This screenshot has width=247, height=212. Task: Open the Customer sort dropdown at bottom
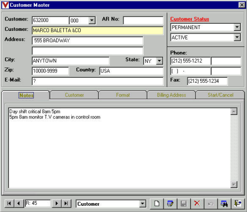click(x=142, y=204)
